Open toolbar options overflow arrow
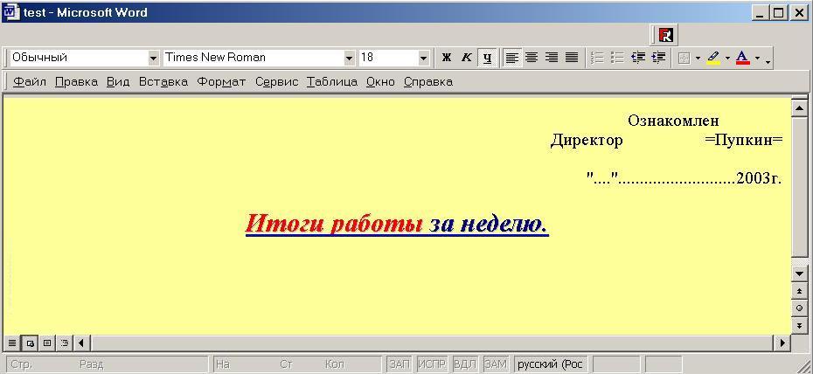This screenshot has width=813, height=374. [768, 61]
